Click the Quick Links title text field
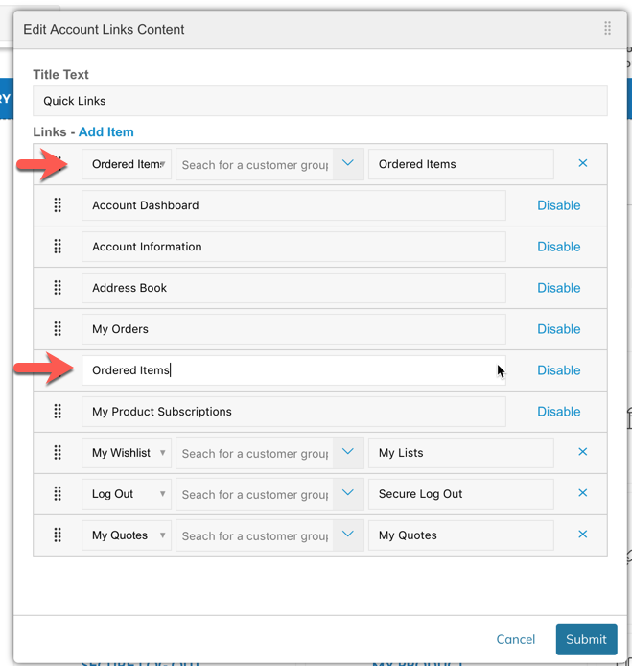 tap(320, 101)
